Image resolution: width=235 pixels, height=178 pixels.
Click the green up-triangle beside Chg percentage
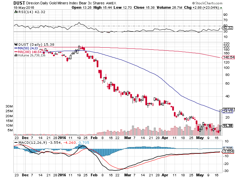[221, 8]
